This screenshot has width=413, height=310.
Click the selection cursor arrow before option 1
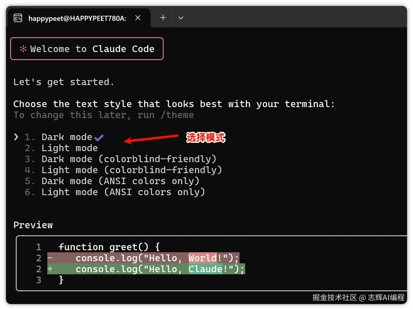coord(16,137)
